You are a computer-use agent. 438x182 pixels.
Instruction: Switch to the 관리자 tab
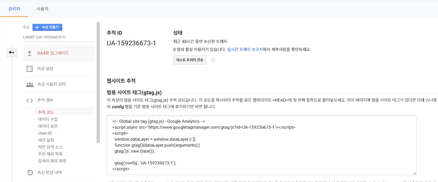tap(14, 9)
